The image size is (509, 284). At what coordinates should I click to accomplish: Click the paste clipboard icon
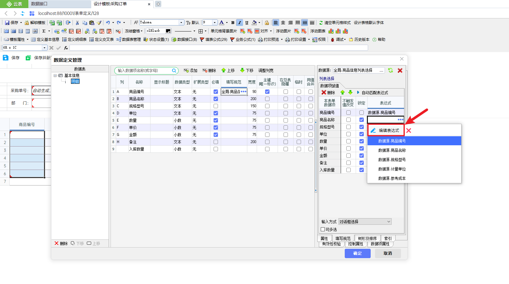click(x=91, y=23)
